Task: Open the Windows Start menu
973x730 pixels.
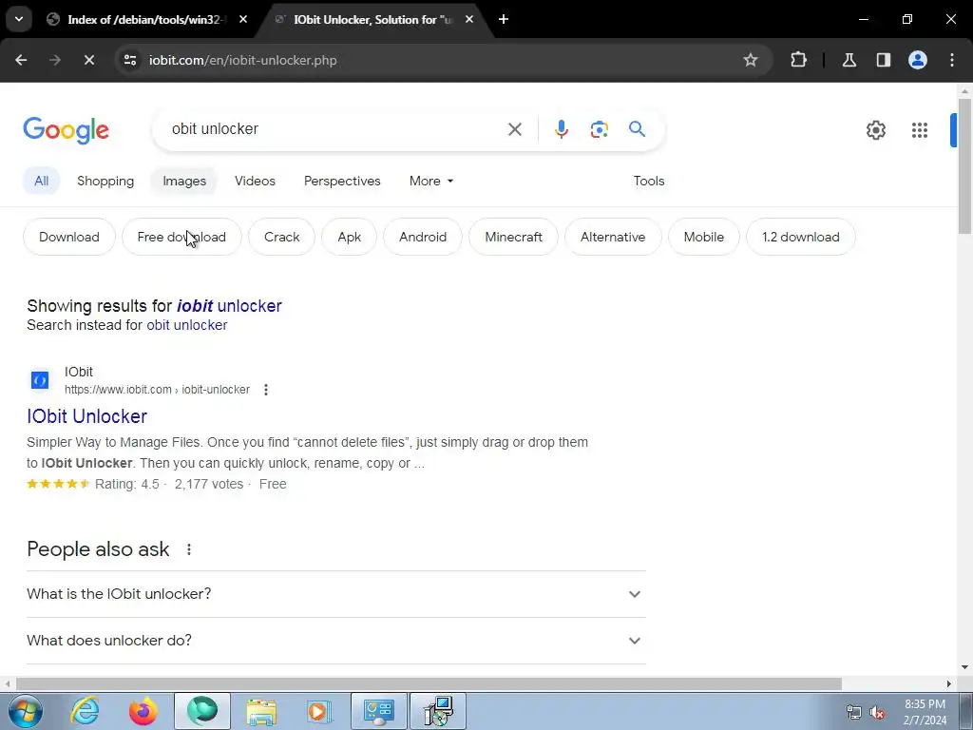Action: 26,711
